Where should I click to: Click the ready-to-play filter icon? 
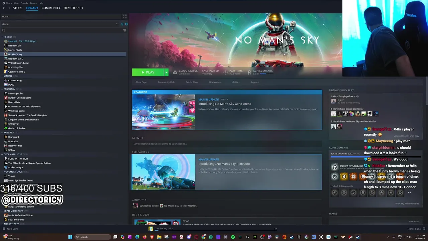(x=126, y=24)
